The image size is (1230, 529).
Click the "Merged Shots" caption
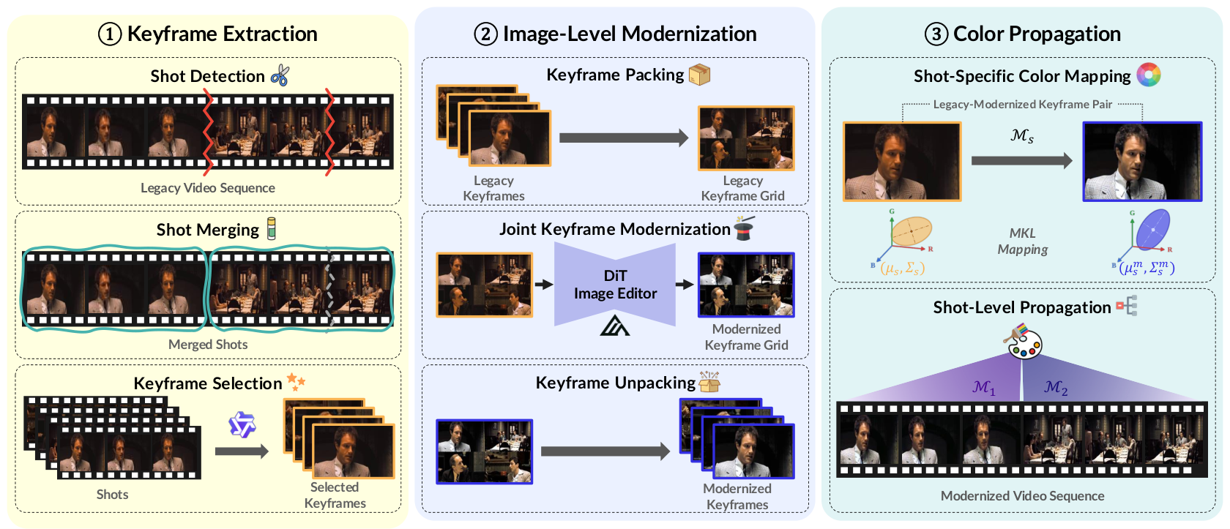coord(208,344)
